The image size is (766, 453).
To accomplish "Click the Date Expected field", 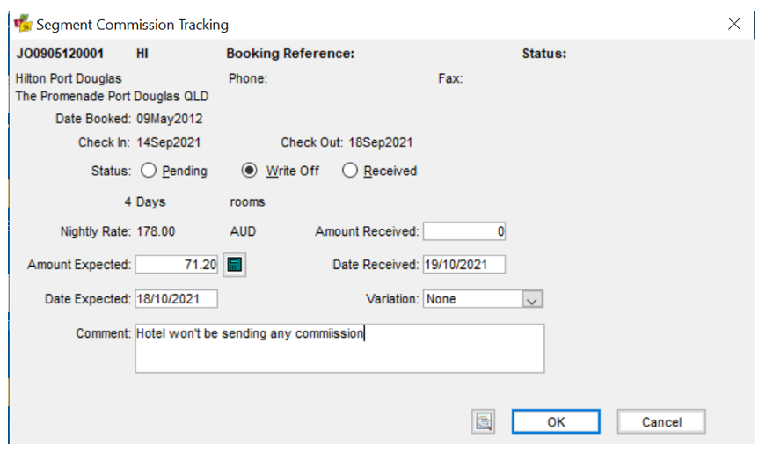I will point(177,298).
